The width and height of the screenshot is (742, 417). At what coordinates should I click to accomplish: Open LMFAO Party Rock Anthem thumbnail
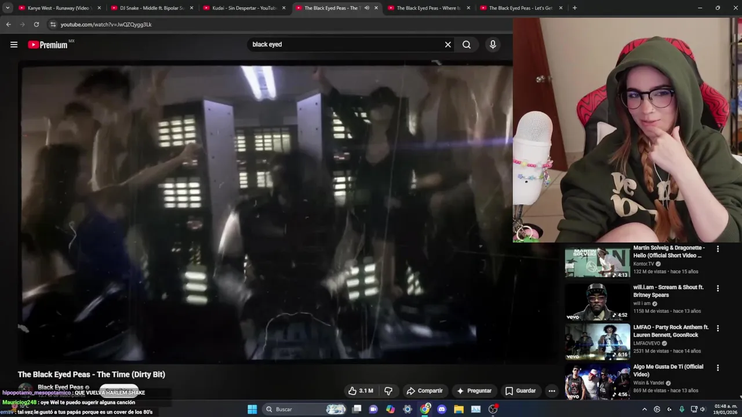pos(597,342)
